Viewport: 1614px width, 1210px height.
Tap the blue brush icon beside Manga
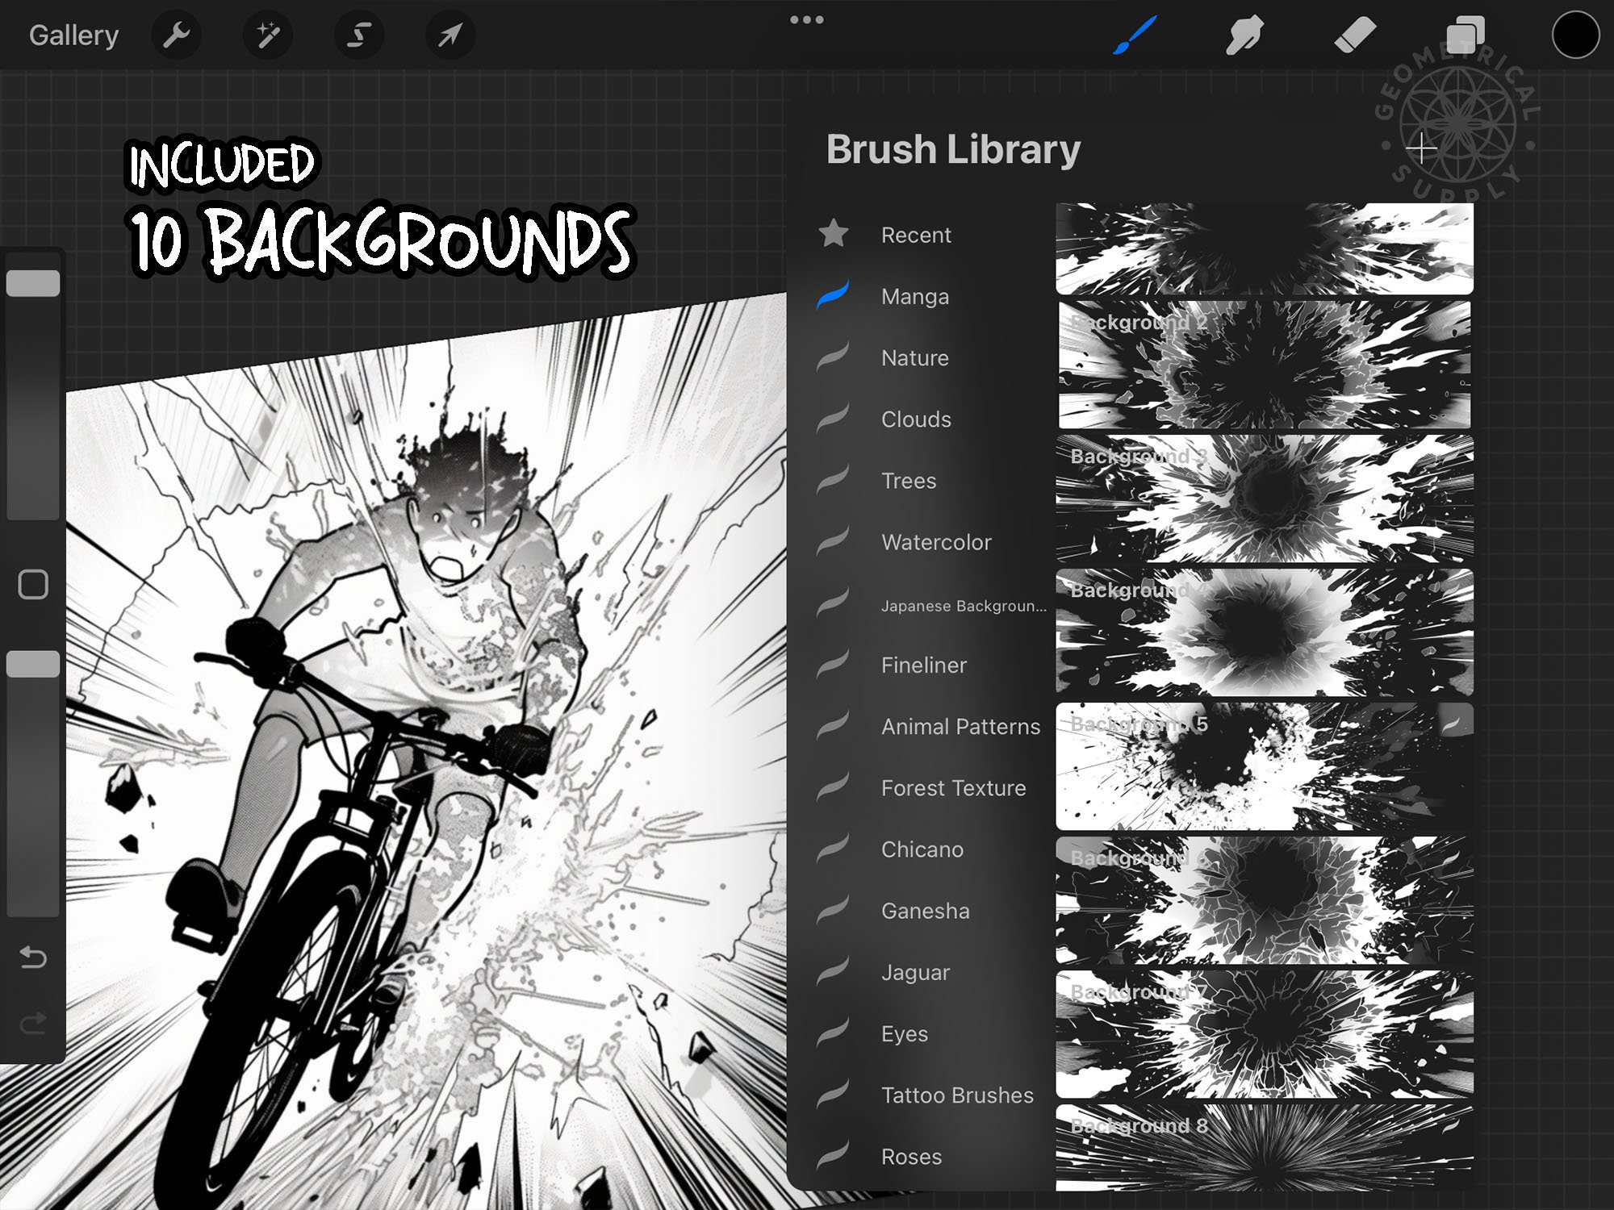tap(833, 294)
